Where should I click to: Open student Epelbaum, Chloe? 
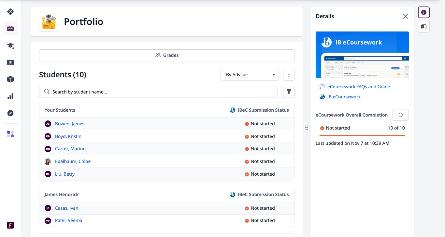click(73, 161)
